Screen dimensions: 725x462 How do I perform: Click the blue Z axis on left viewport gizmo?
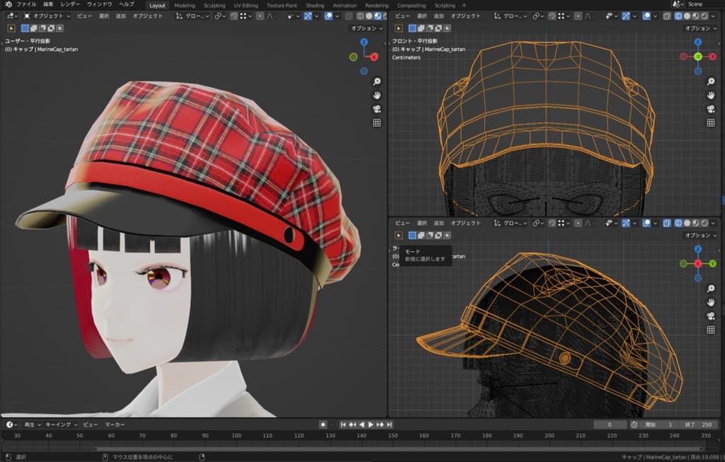click(363, 42)
